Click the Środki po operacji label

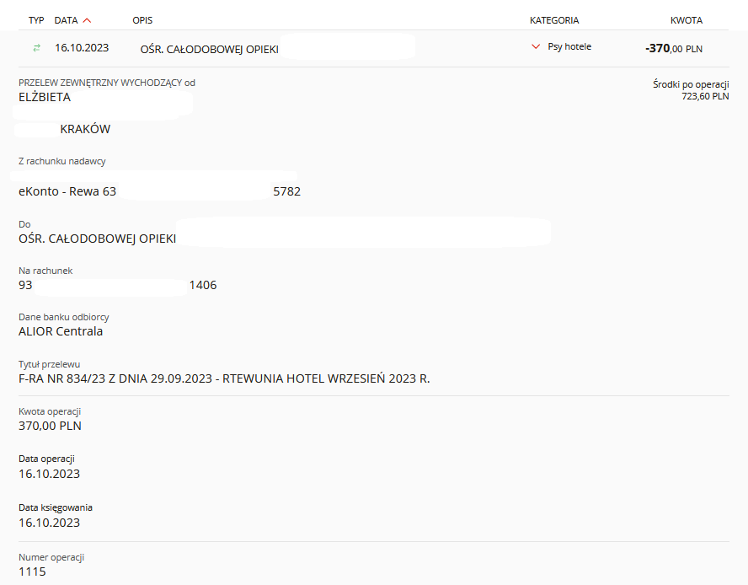click(691, 84)
